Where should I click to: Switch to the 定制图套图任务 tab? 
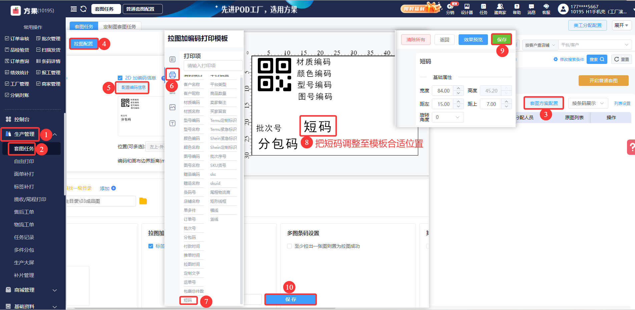point(120,27)
